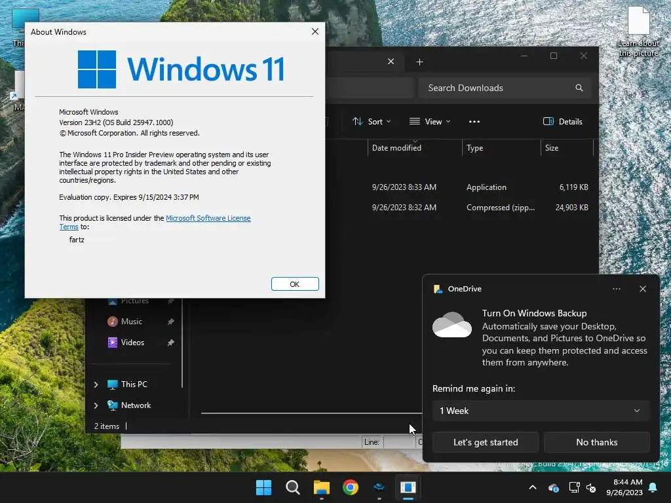Open the See more ellipsis menu in File Explorer

point(474,121)
